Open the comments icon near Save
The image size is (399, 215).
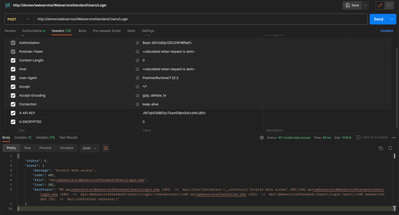[x=390, y=5]
